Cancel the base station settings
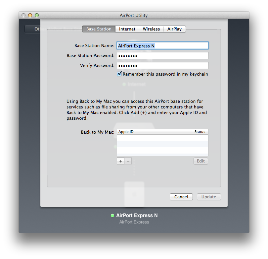268x259 pixels. (181, 197)
